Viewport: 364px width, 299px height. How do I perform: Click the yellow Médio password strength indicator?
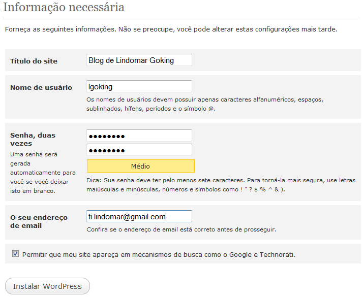141,166
